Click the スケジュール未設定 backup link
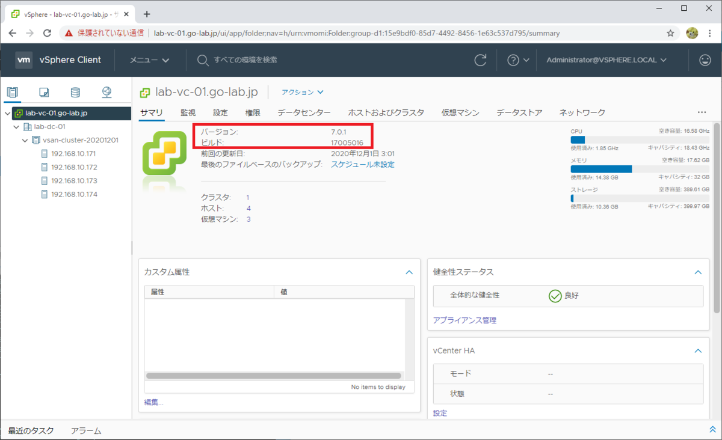This screenshot has height=440, width=722. coord(363,164)
